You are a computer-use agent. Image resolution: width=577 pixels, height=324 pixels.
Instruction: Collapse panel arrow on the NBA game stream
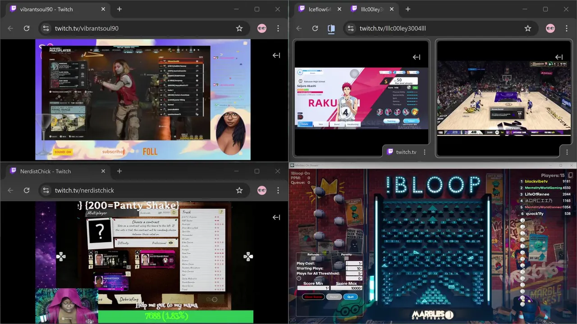(x=559, y=57)
